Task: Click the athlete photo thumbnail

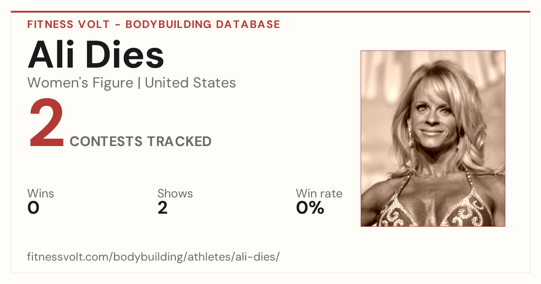Action: click(433, 138)
